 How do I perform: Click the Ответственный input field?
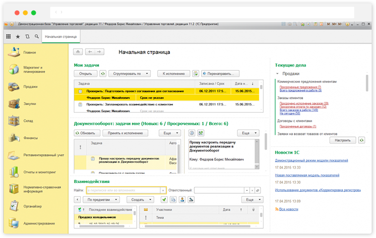219,190
